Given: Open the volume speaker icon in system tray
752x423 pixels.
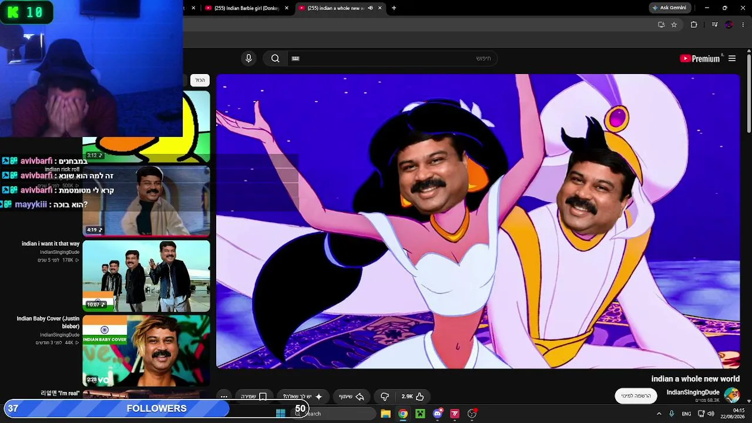Looking at the screenshot, I should click(711, 414).
